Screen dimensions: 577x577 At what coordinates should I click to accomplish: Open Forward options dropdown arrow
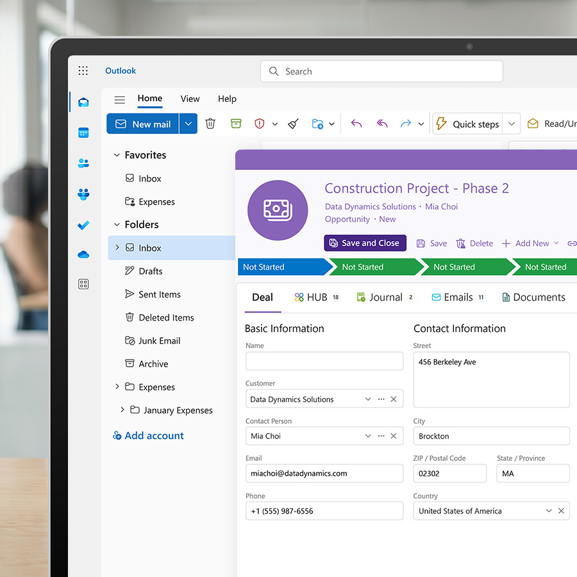(421, 124)
